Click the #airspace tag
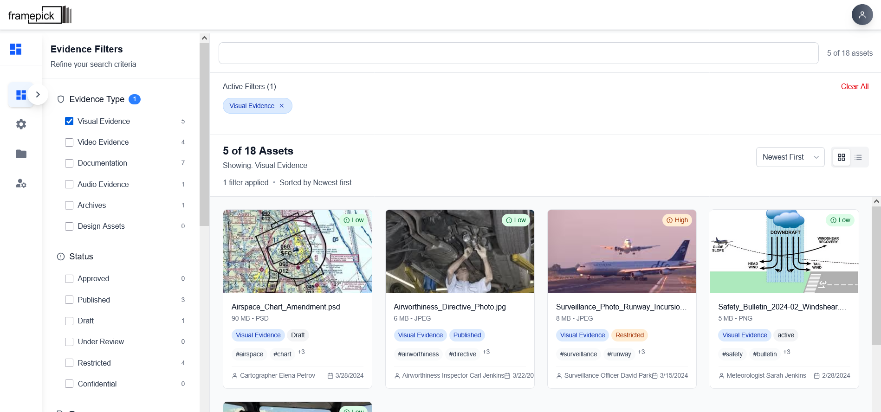The image size is (881, 412). tap(249, 354)
